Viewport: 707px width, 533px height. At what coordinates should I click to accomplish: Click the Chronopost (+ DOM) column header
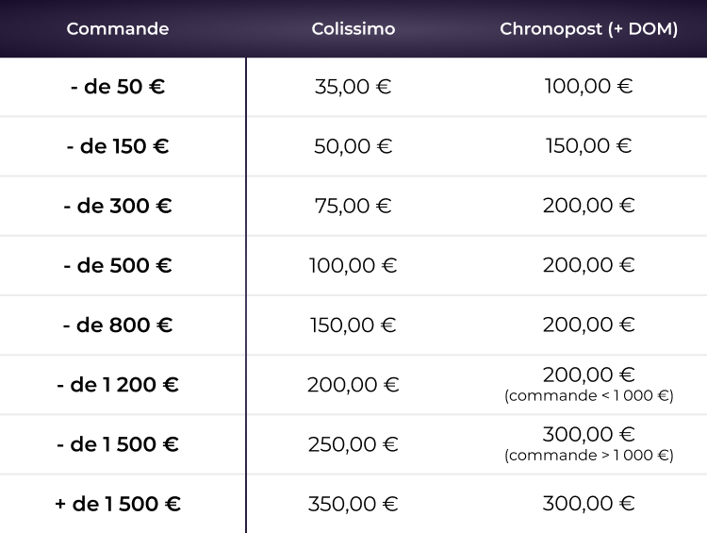588,29
